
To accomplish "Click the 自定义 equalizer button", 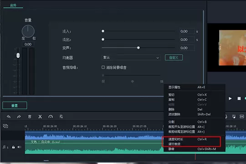I will click(174, 57).
